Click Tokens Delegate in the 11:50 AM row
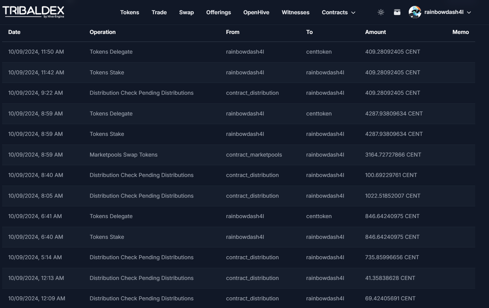 point(111,52)
